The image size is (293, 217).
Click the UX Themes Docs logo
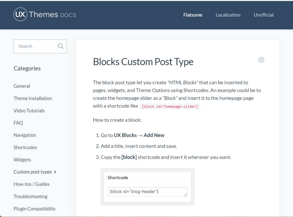coord(45,14)
